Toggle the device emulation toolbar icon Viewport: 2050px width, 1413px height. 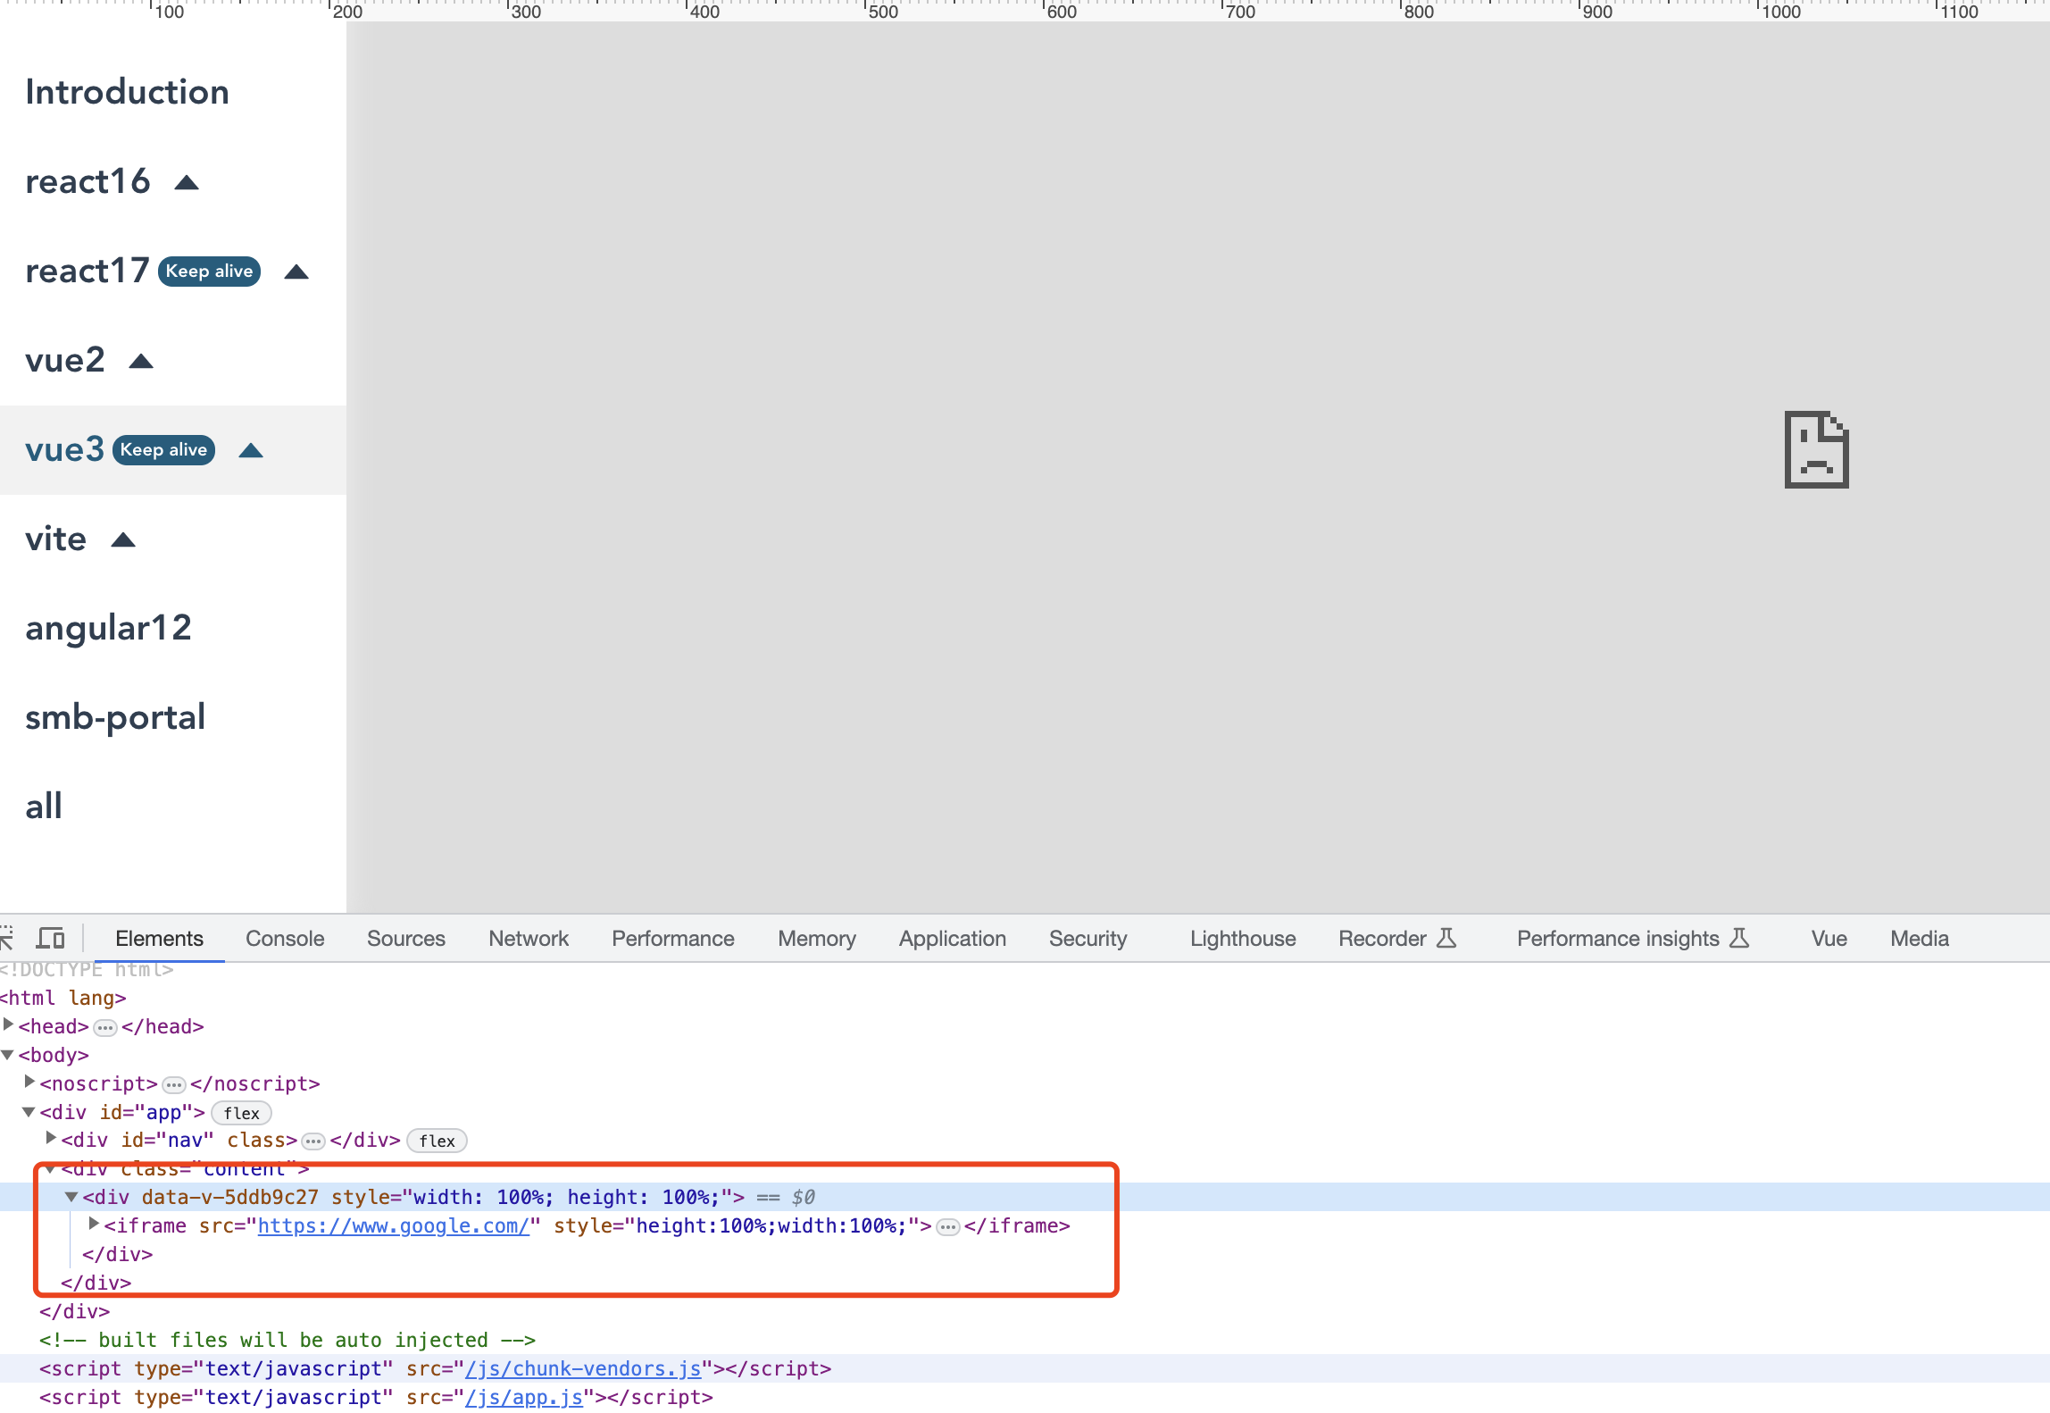[x=51, y=938]
